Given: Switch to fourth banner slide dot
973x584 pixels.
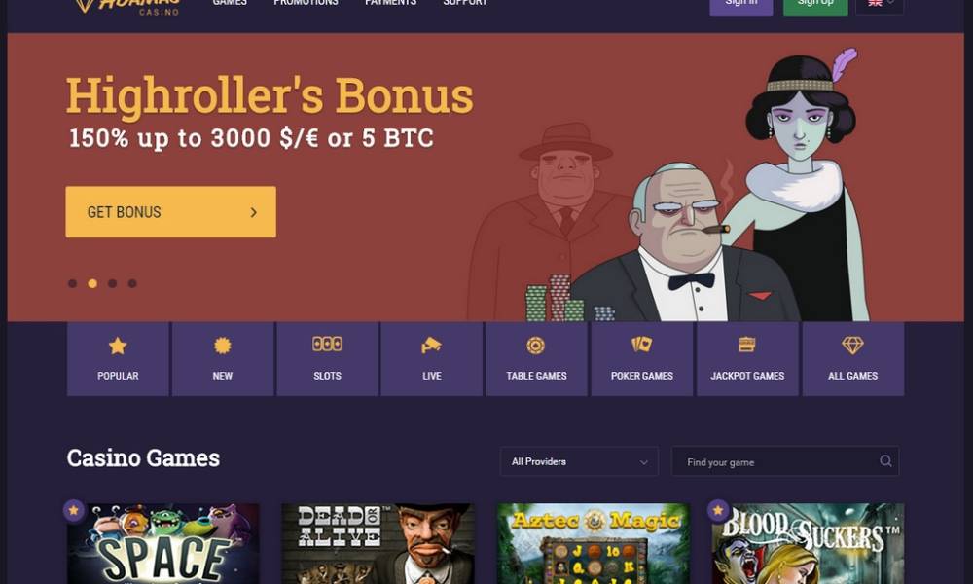Looking at the screenshot, I should click(x=132, y=283).
